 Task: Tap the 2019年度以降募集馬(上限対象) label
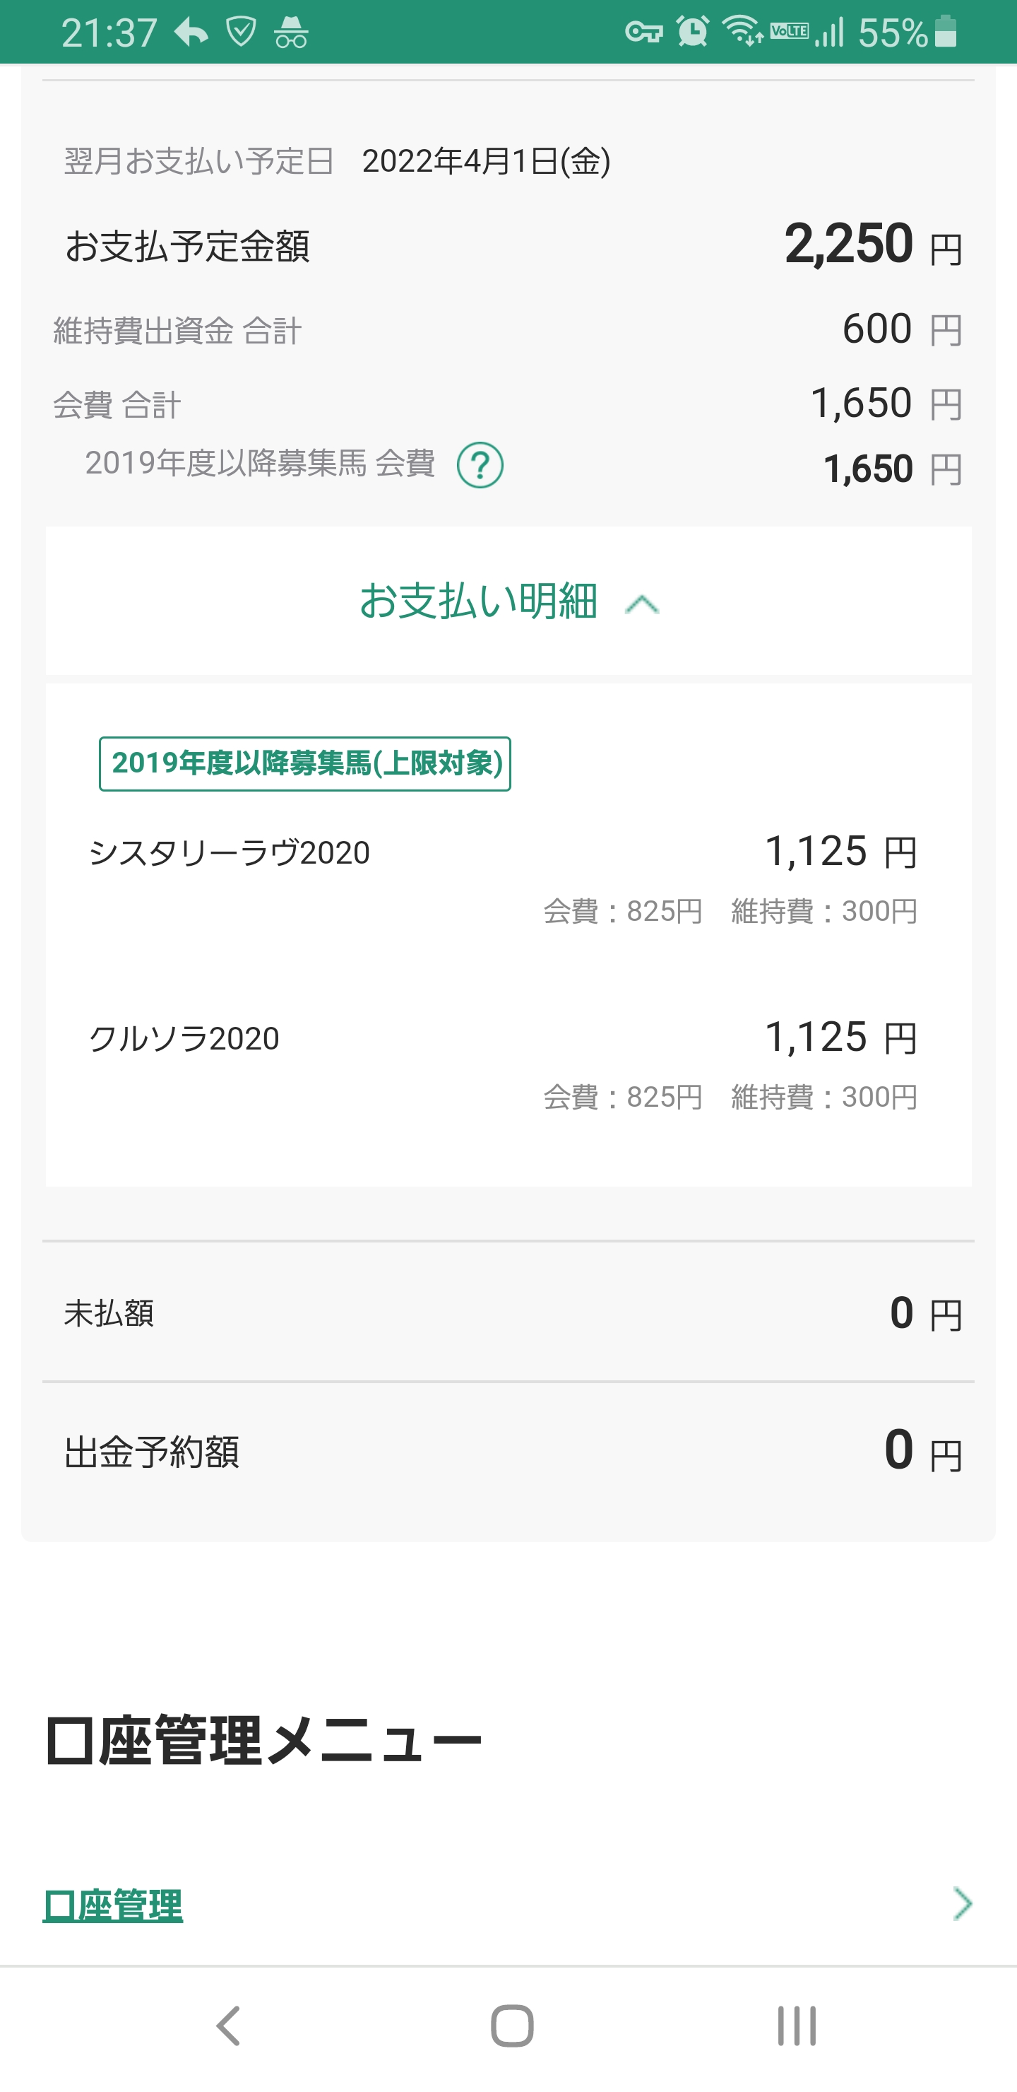pos(305,763)
